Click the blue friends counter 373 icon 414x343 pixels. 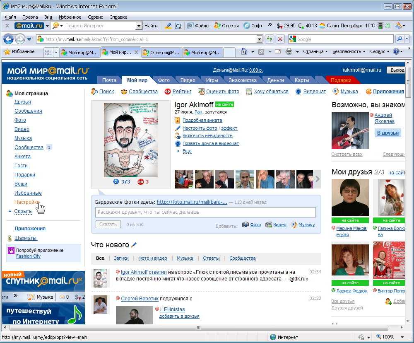pos(116,181)
